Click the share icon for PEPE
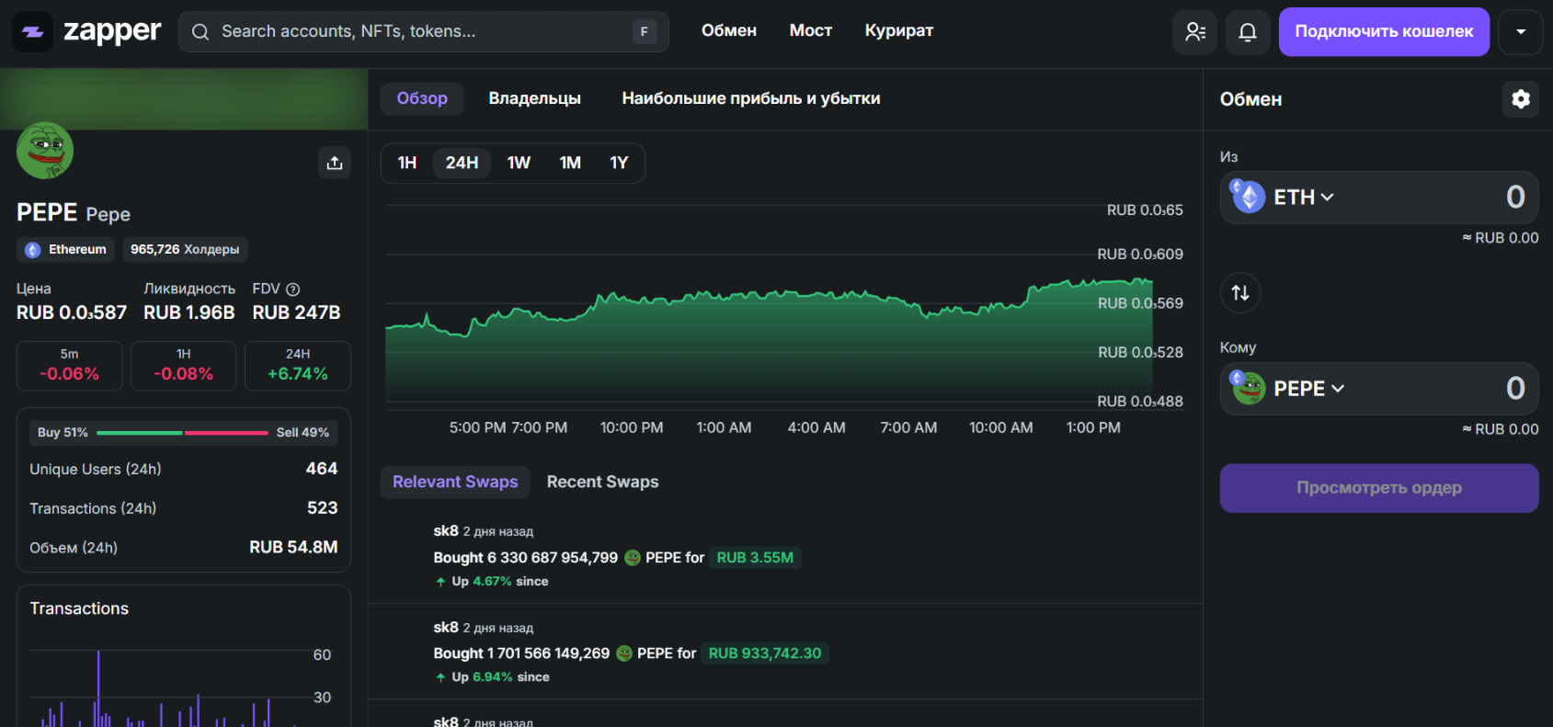Image resolution: width=1553 pixels, height=727 pixels. (335, 163)
